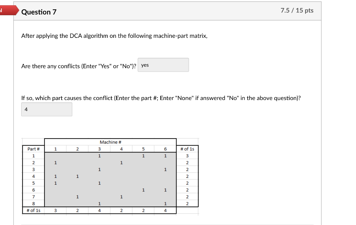Click the "# of 1s" bottom row label
The height and width of the screenshot is (225, 356).
(x=33, y=210)
